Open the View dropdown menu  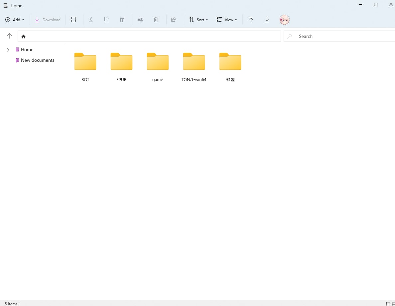227,20
